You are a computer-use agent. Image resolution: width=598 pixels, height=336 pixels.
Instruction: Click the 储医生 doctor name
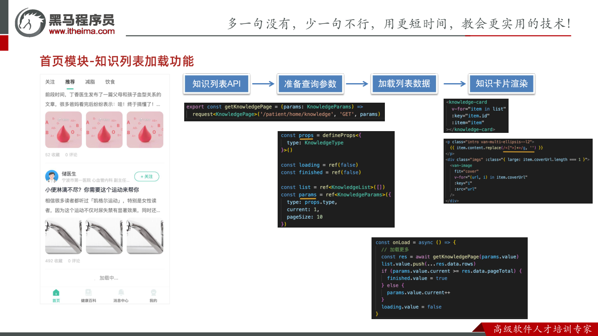click(69, 174)
